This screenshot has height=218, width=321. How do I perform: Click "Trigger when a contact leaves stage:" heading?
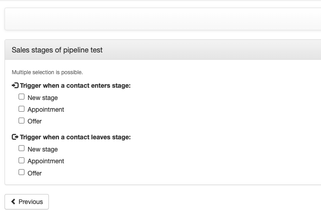click(75, 137)
